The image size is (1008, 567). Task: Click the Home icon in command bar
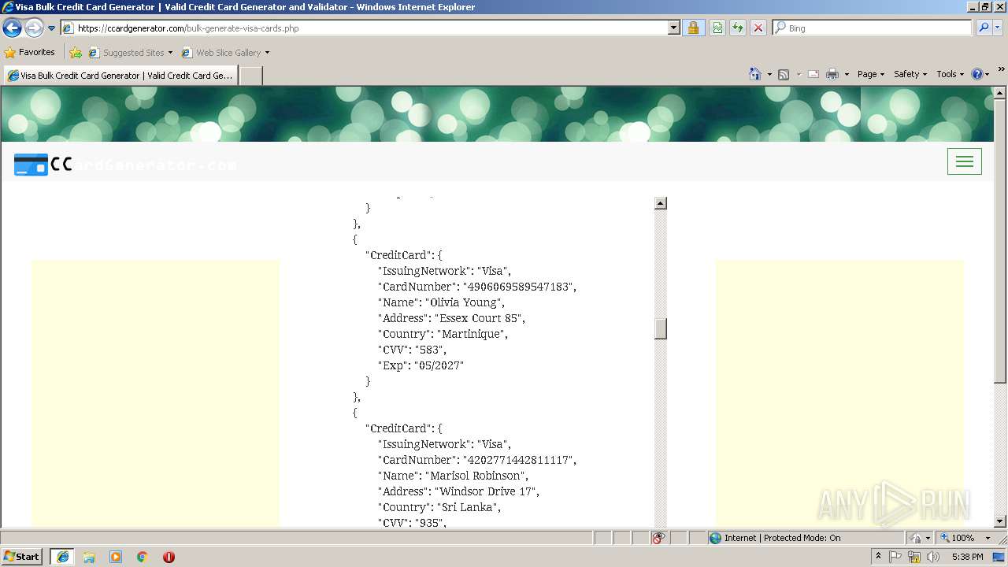coord(755,74)
